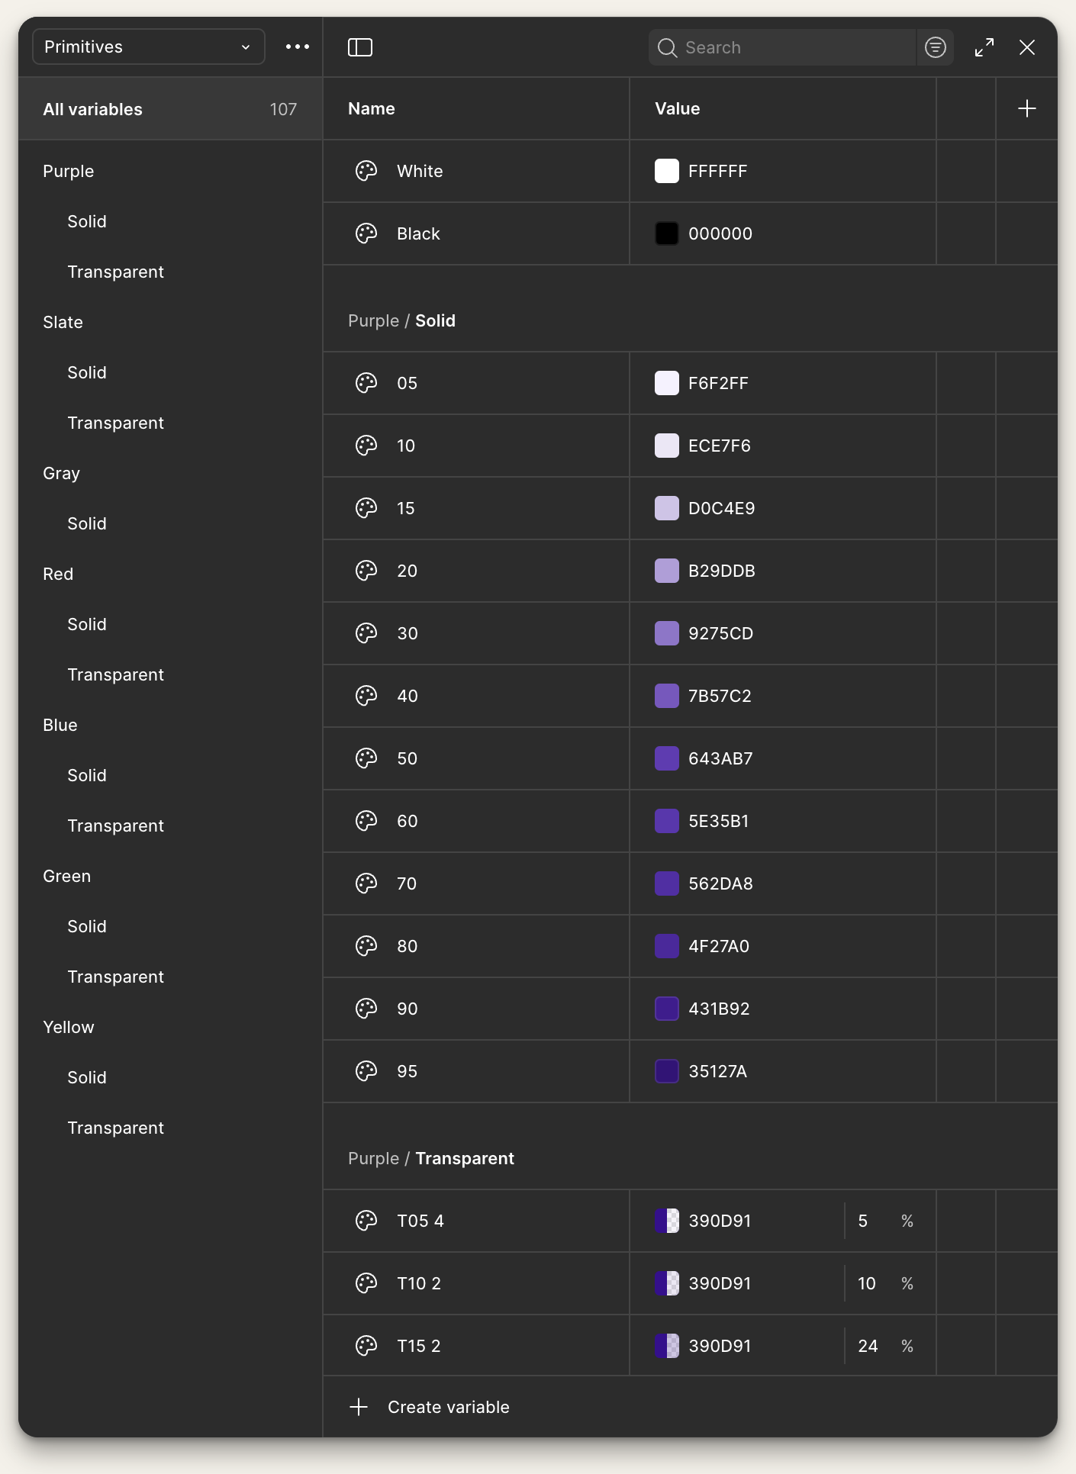This screenshot has height=1474, width=1076.
Task: Click the color palette icon beside White
Action: [366, 171]
